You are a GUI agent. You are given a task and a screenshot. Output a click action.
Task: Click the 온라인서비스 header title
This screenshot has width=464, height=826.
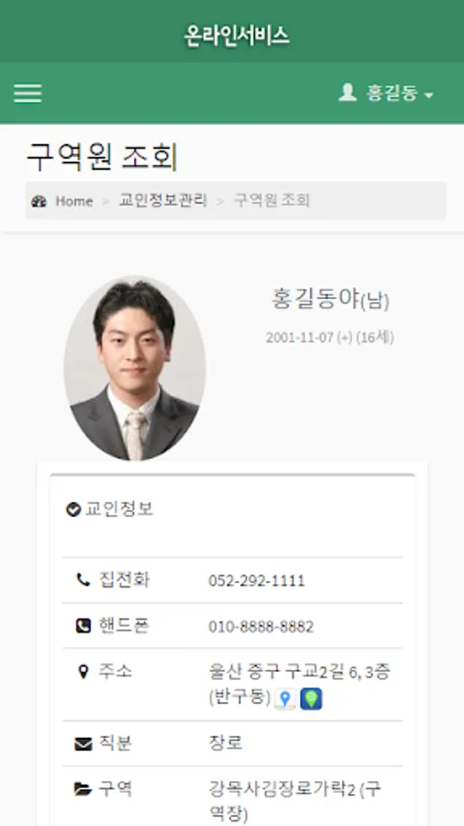[237, 37]
